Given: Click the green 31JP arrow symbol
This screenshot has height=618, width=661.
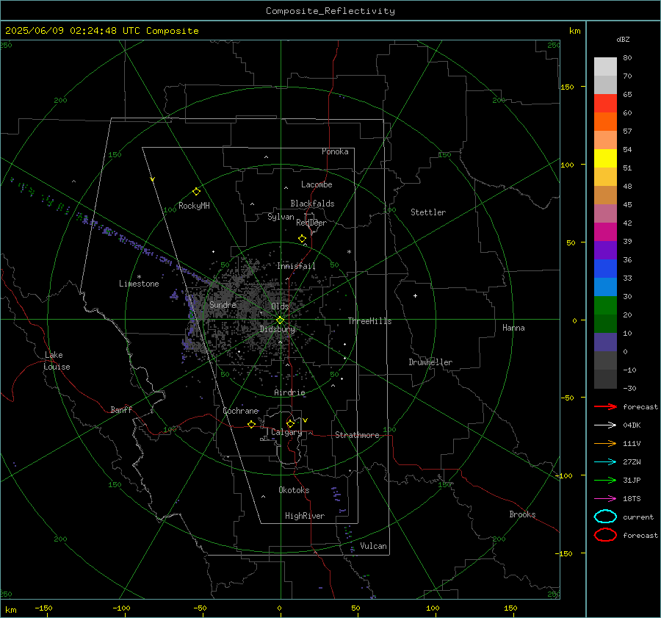Looking at the screenshot, I should (605, 480).
